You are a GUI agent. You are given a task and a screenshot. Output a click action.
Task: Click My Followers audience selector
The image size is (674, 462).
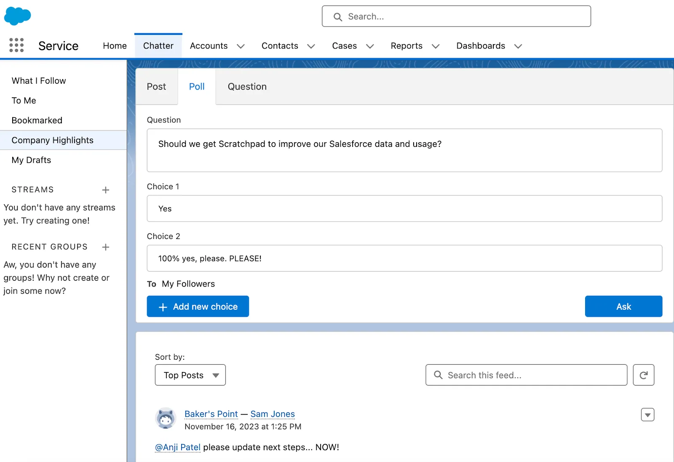pos(188,284)
